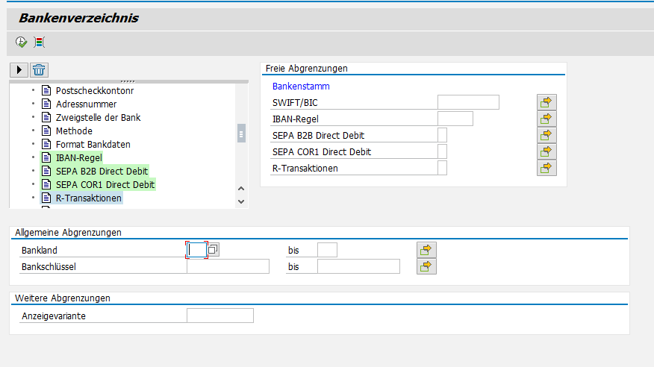Click the SEPA COR1 Direct Debit flag field
Viewport: 654px width, 367px height.
pos(442,151)
